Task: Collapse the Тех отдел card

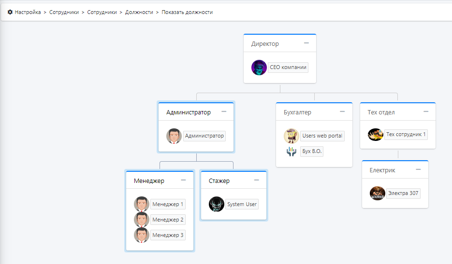Action: 426,112
